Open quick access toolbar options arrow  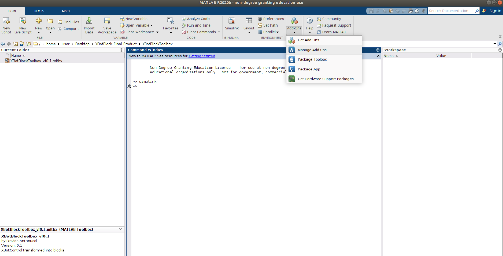(x=424, y=11)
